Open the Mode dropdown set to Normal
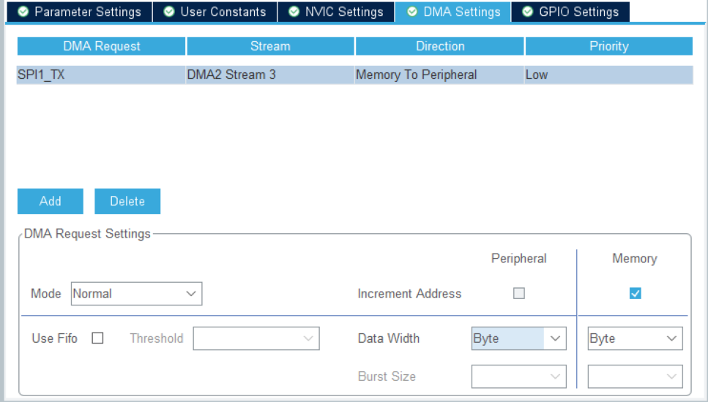This screenshot has height=402, width=708. click(136, 294)
